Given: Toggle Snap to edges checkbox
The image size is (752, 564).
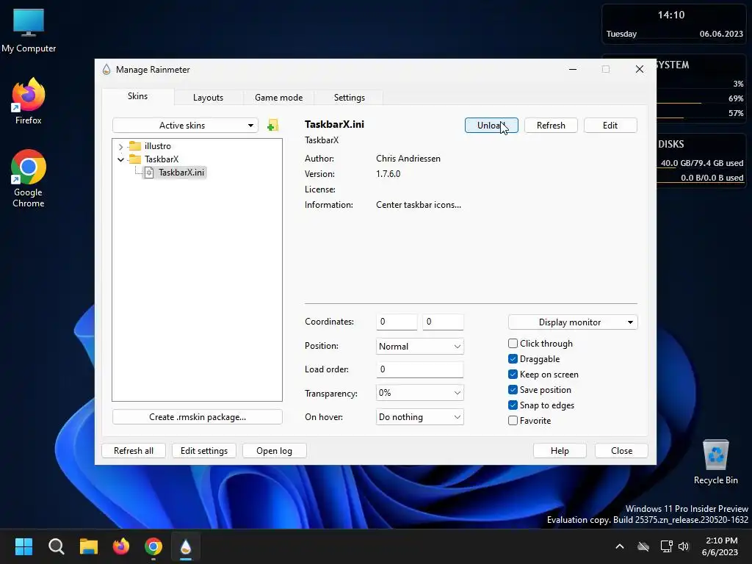Looking at the screenshot, I should coord(513,405).
